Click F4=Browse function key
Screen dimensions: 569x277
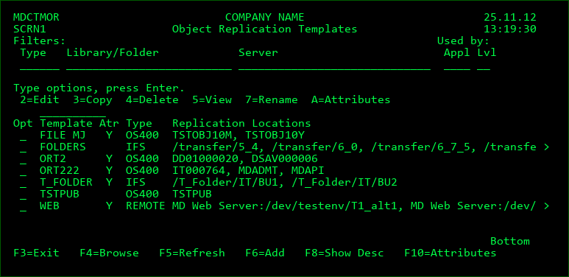coord(109,253)
